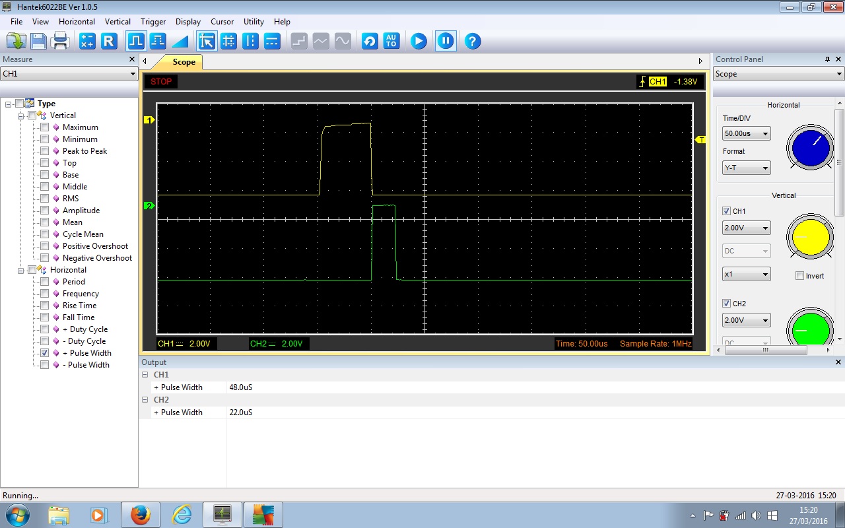This screenshot has width=845, height=528.
Task: Select the vertical cursor lines icon
Action: [x=250, y=42]
